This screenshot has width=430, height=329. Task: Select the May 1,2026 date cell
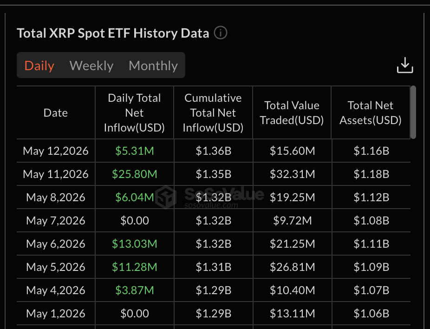point(56,313)
